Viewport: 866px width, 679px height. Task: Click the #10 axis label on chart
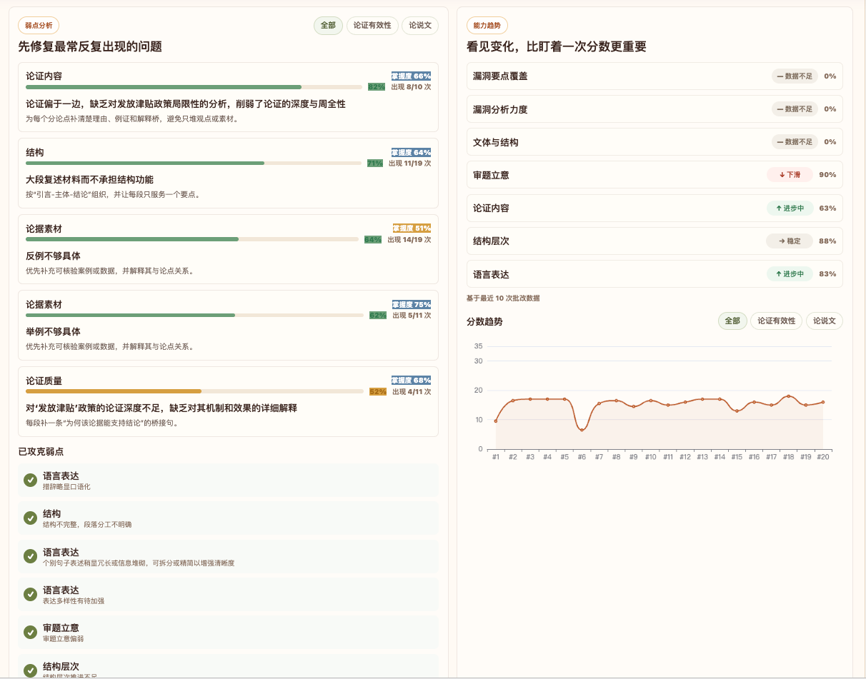[650, 457]
